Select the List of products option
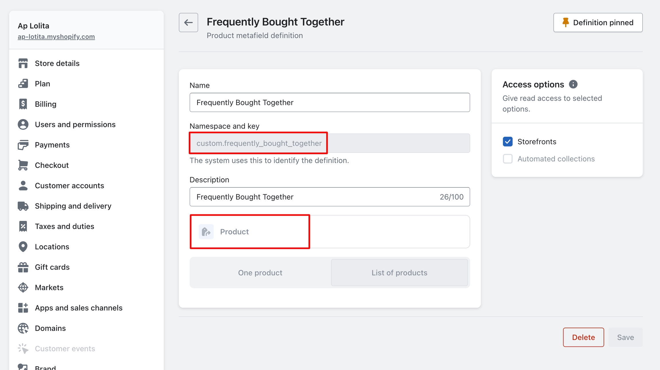The width and height of the screenshot is (660, 370). [x=399, y=273]
